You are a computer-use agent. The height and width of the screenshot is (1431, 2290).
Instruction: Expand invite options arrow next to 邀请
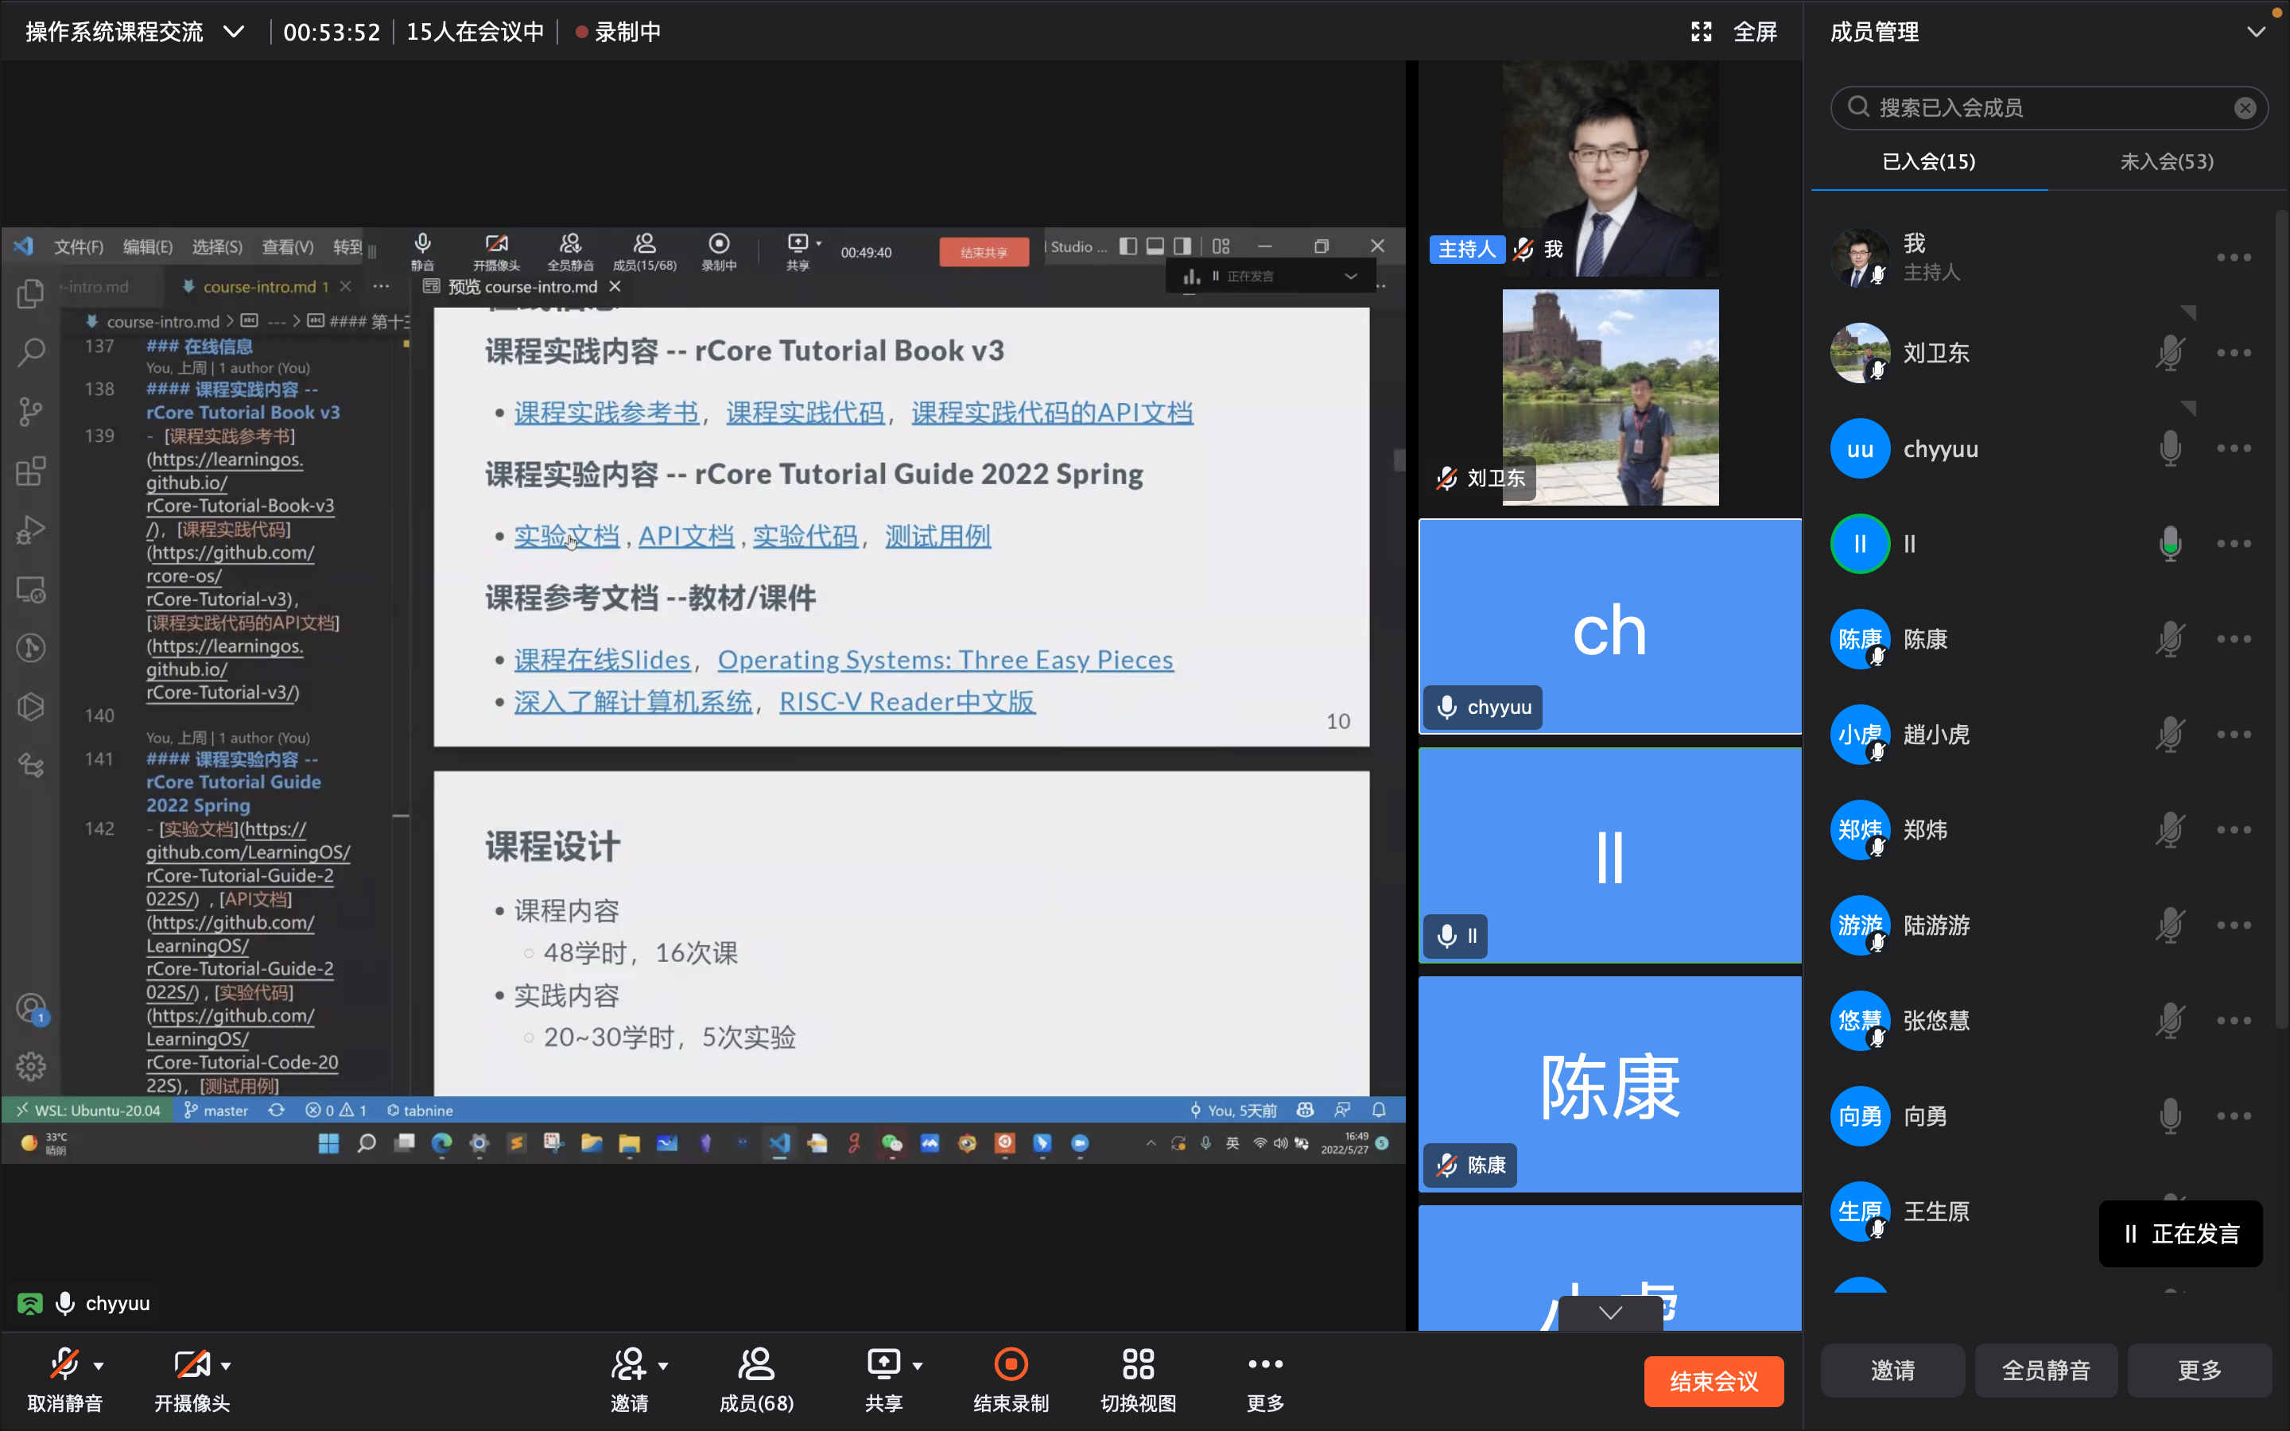663,1366
